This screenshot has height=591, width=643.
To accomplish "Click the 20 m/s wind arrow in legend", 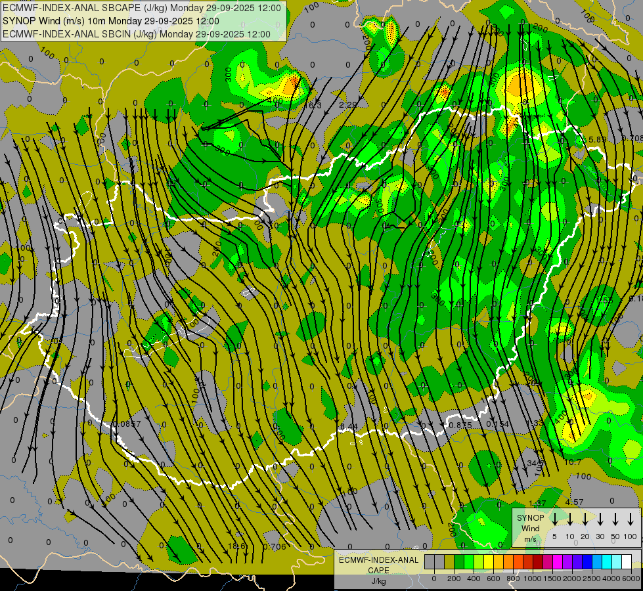I will point(585,519).
